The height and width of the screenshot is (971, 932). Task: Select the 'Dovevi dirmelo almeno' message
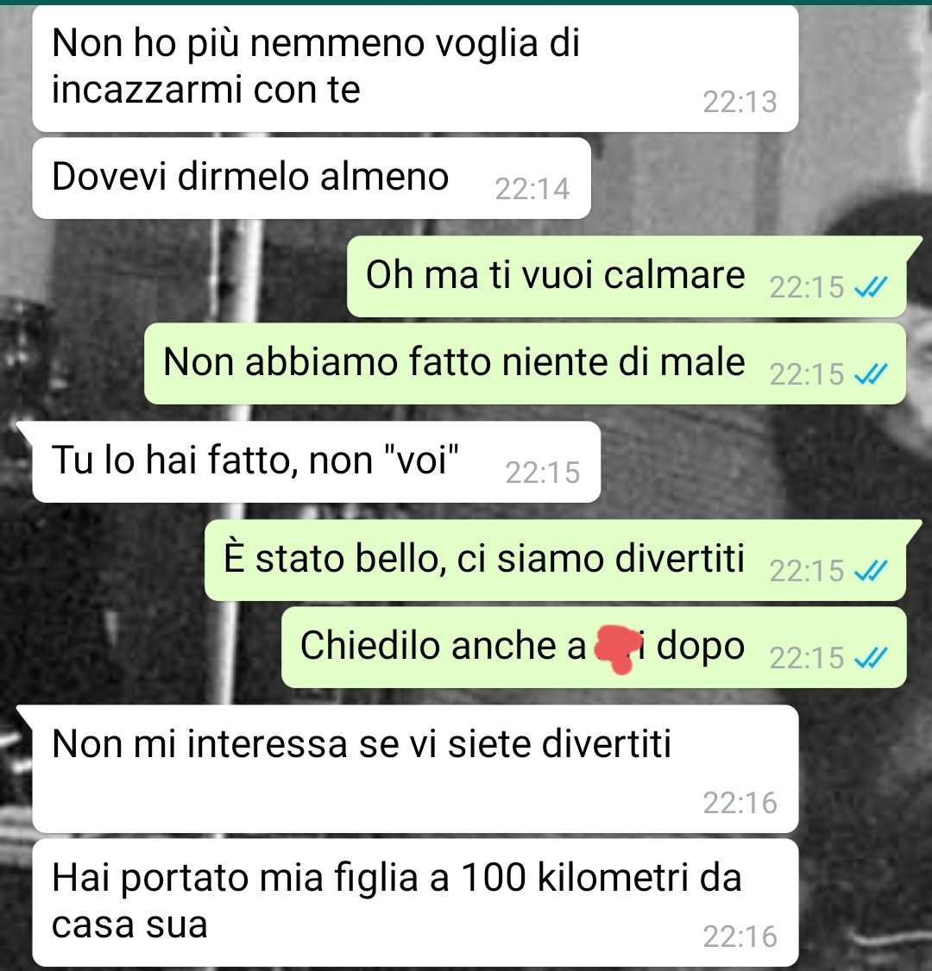(312, 179)
